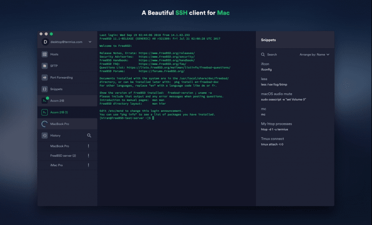The image size is (372, 225).
Task: Click the FreeBSD Forums URL in terminal
Action: click(x=161, y=71)
